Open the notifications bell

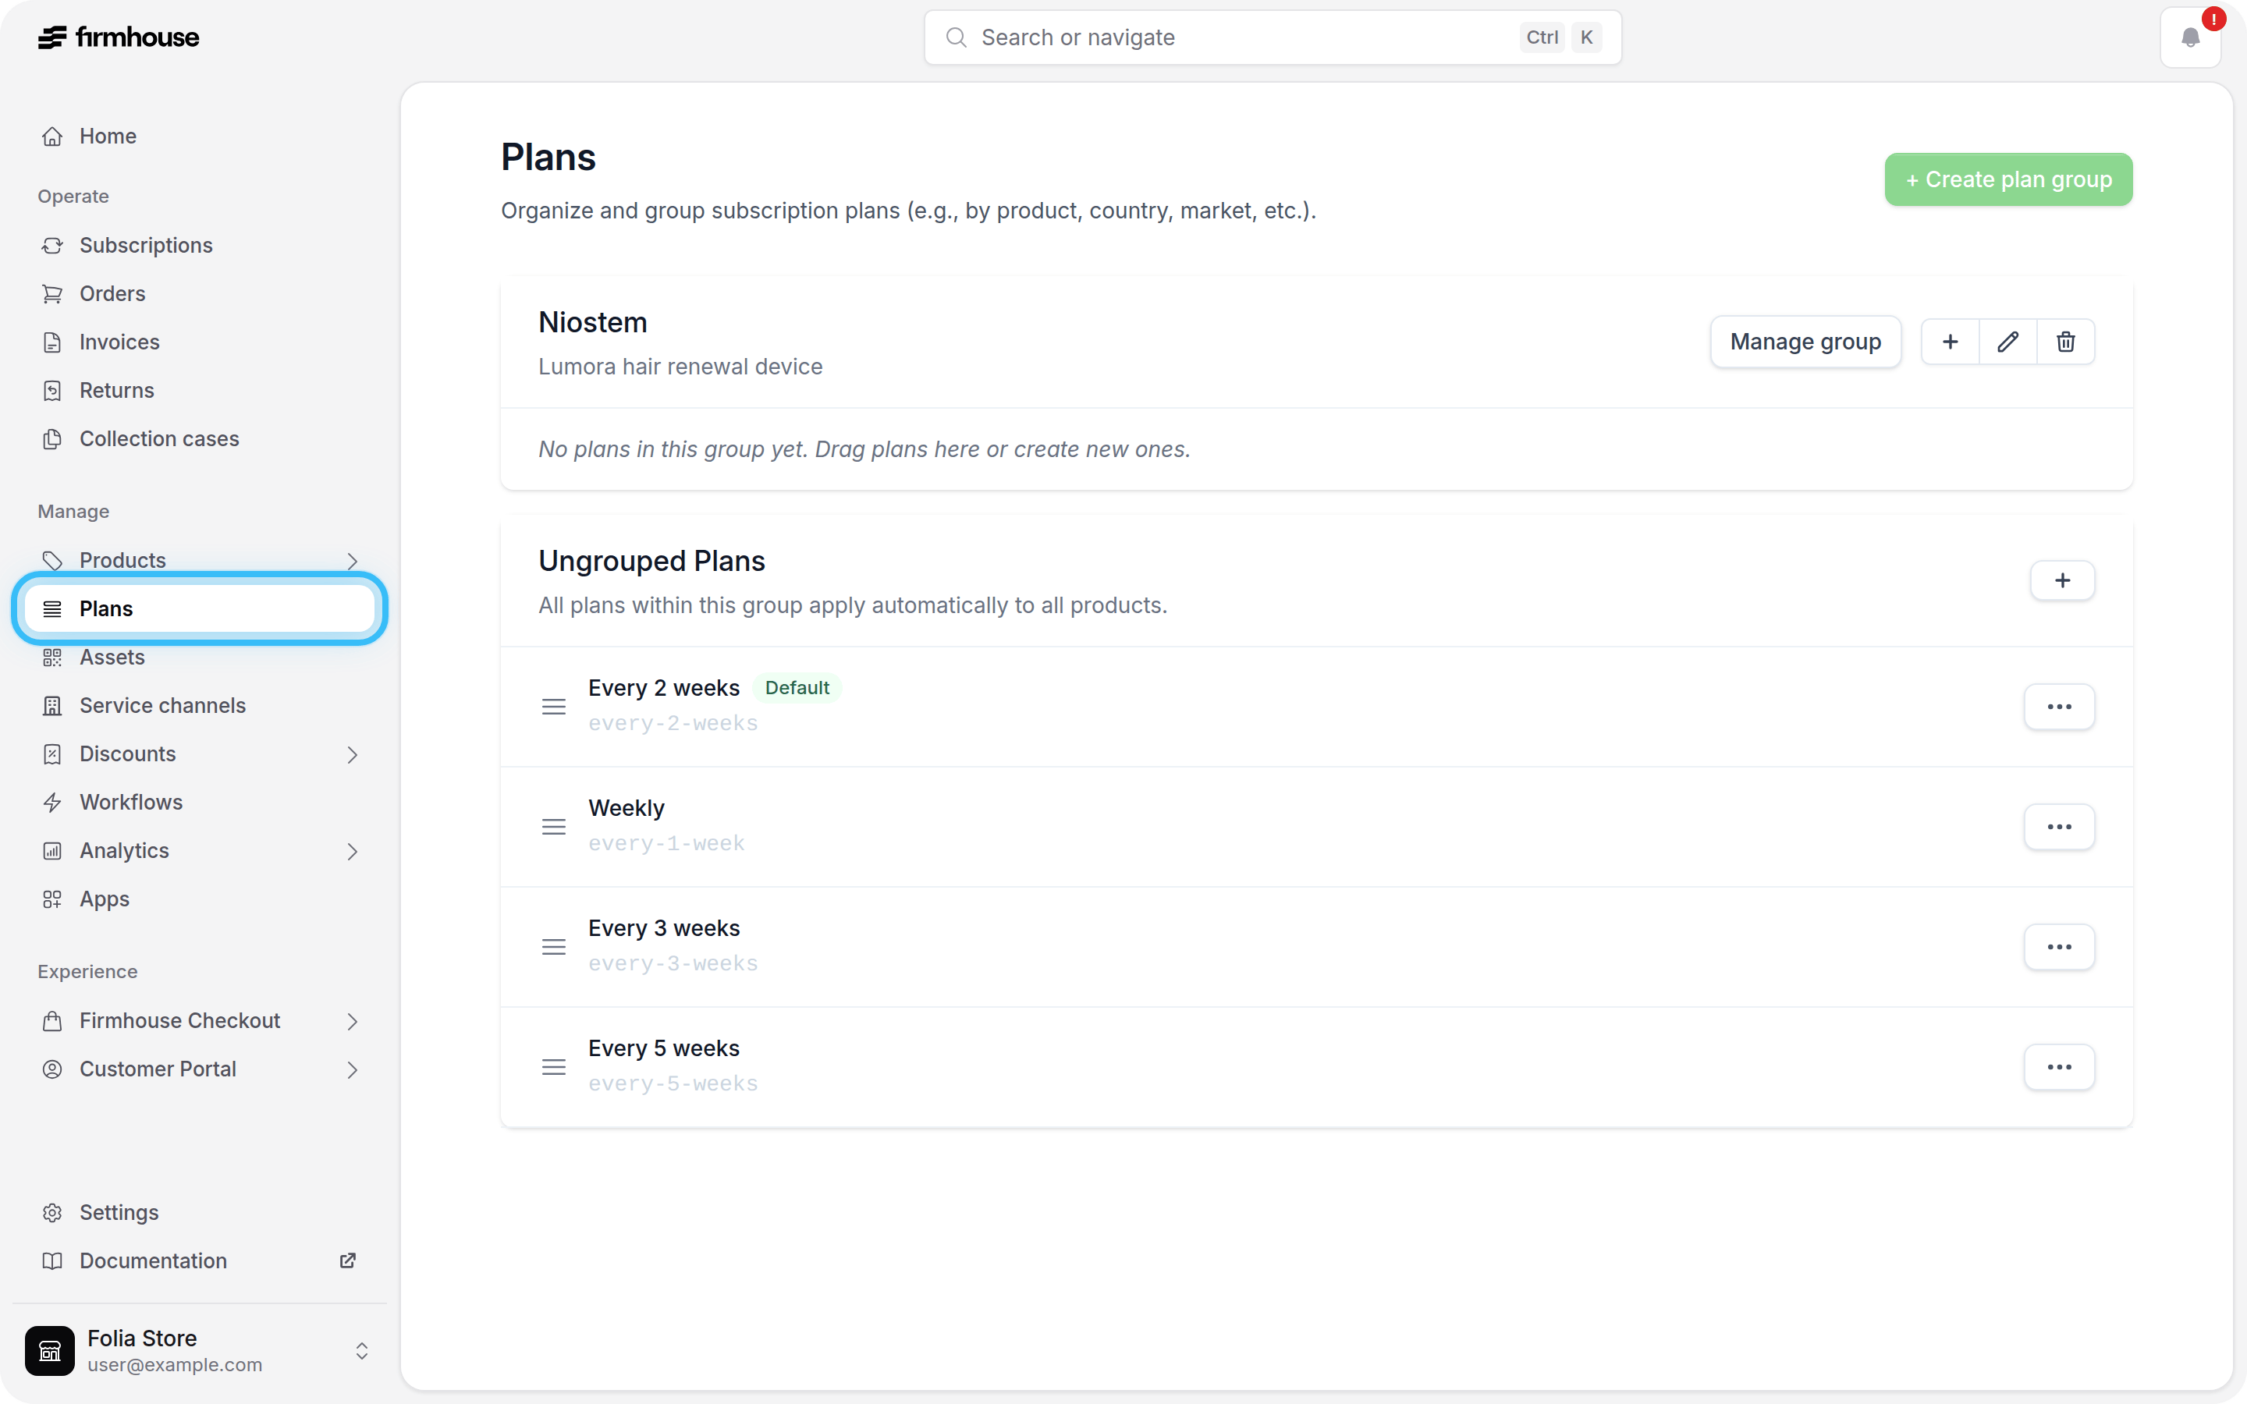click(2190, 37)
